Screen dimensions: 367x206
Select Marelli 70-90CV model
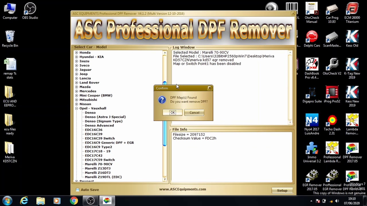[x=99, y=164]
